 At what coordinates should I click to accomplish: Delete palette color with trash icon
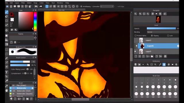(x=15, y=42)
